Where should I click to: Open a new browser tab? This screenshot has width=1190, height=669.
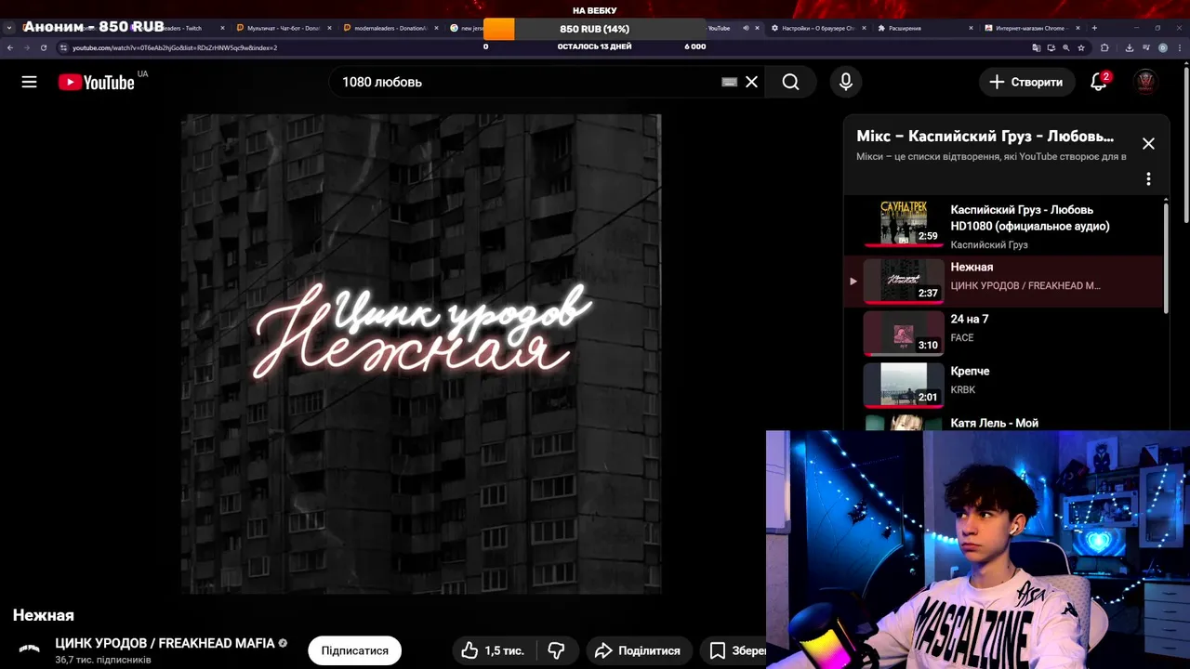tap(1094, 28)
